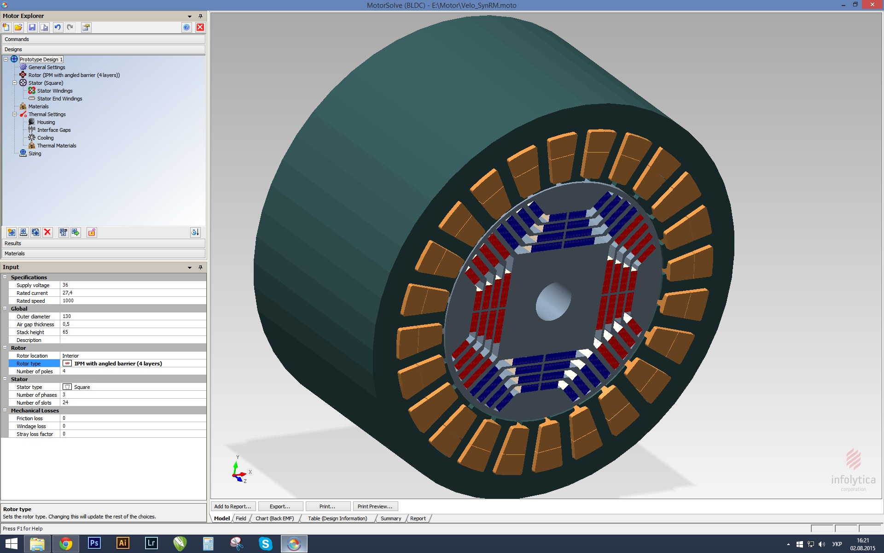Open the Summary tab
This screenshot has width=884, height=553.
click(390, 518)
